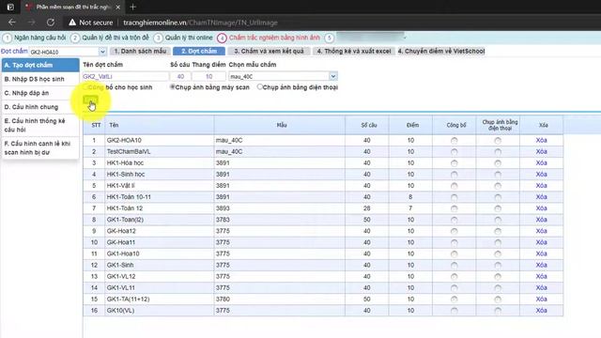Click the Tên đợt chấm input field
The image size is (601, 338).
[125, 76]
